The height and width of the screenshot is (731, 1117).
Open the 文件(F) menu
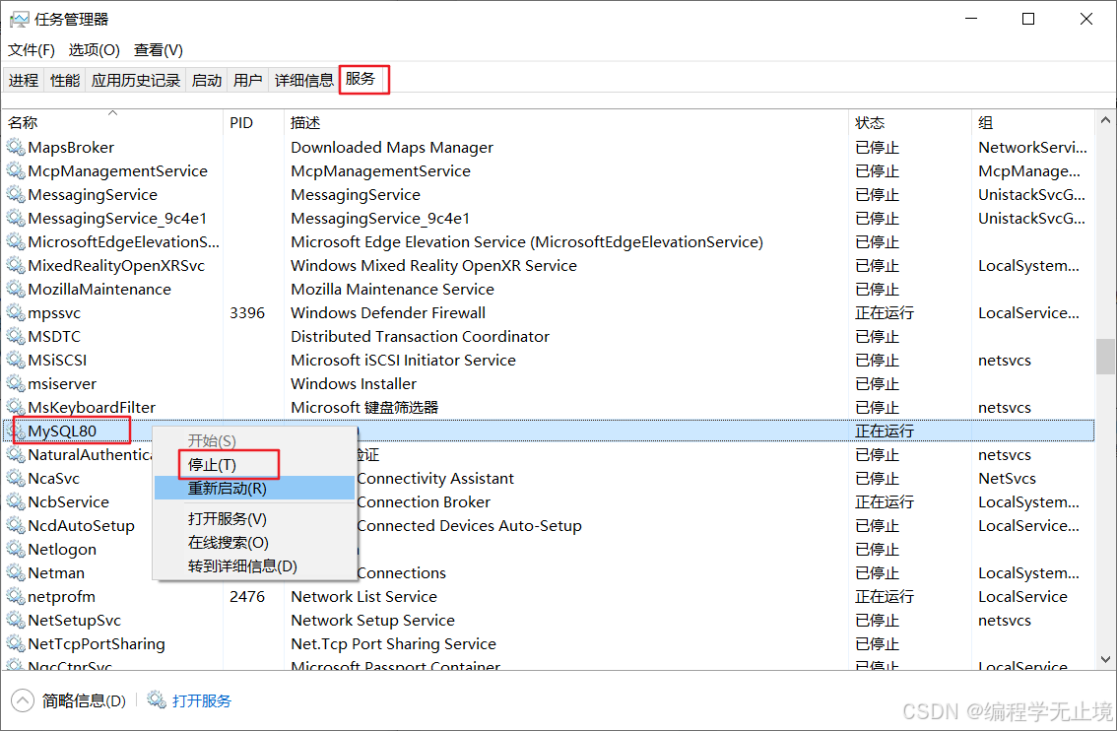point(32,50)
